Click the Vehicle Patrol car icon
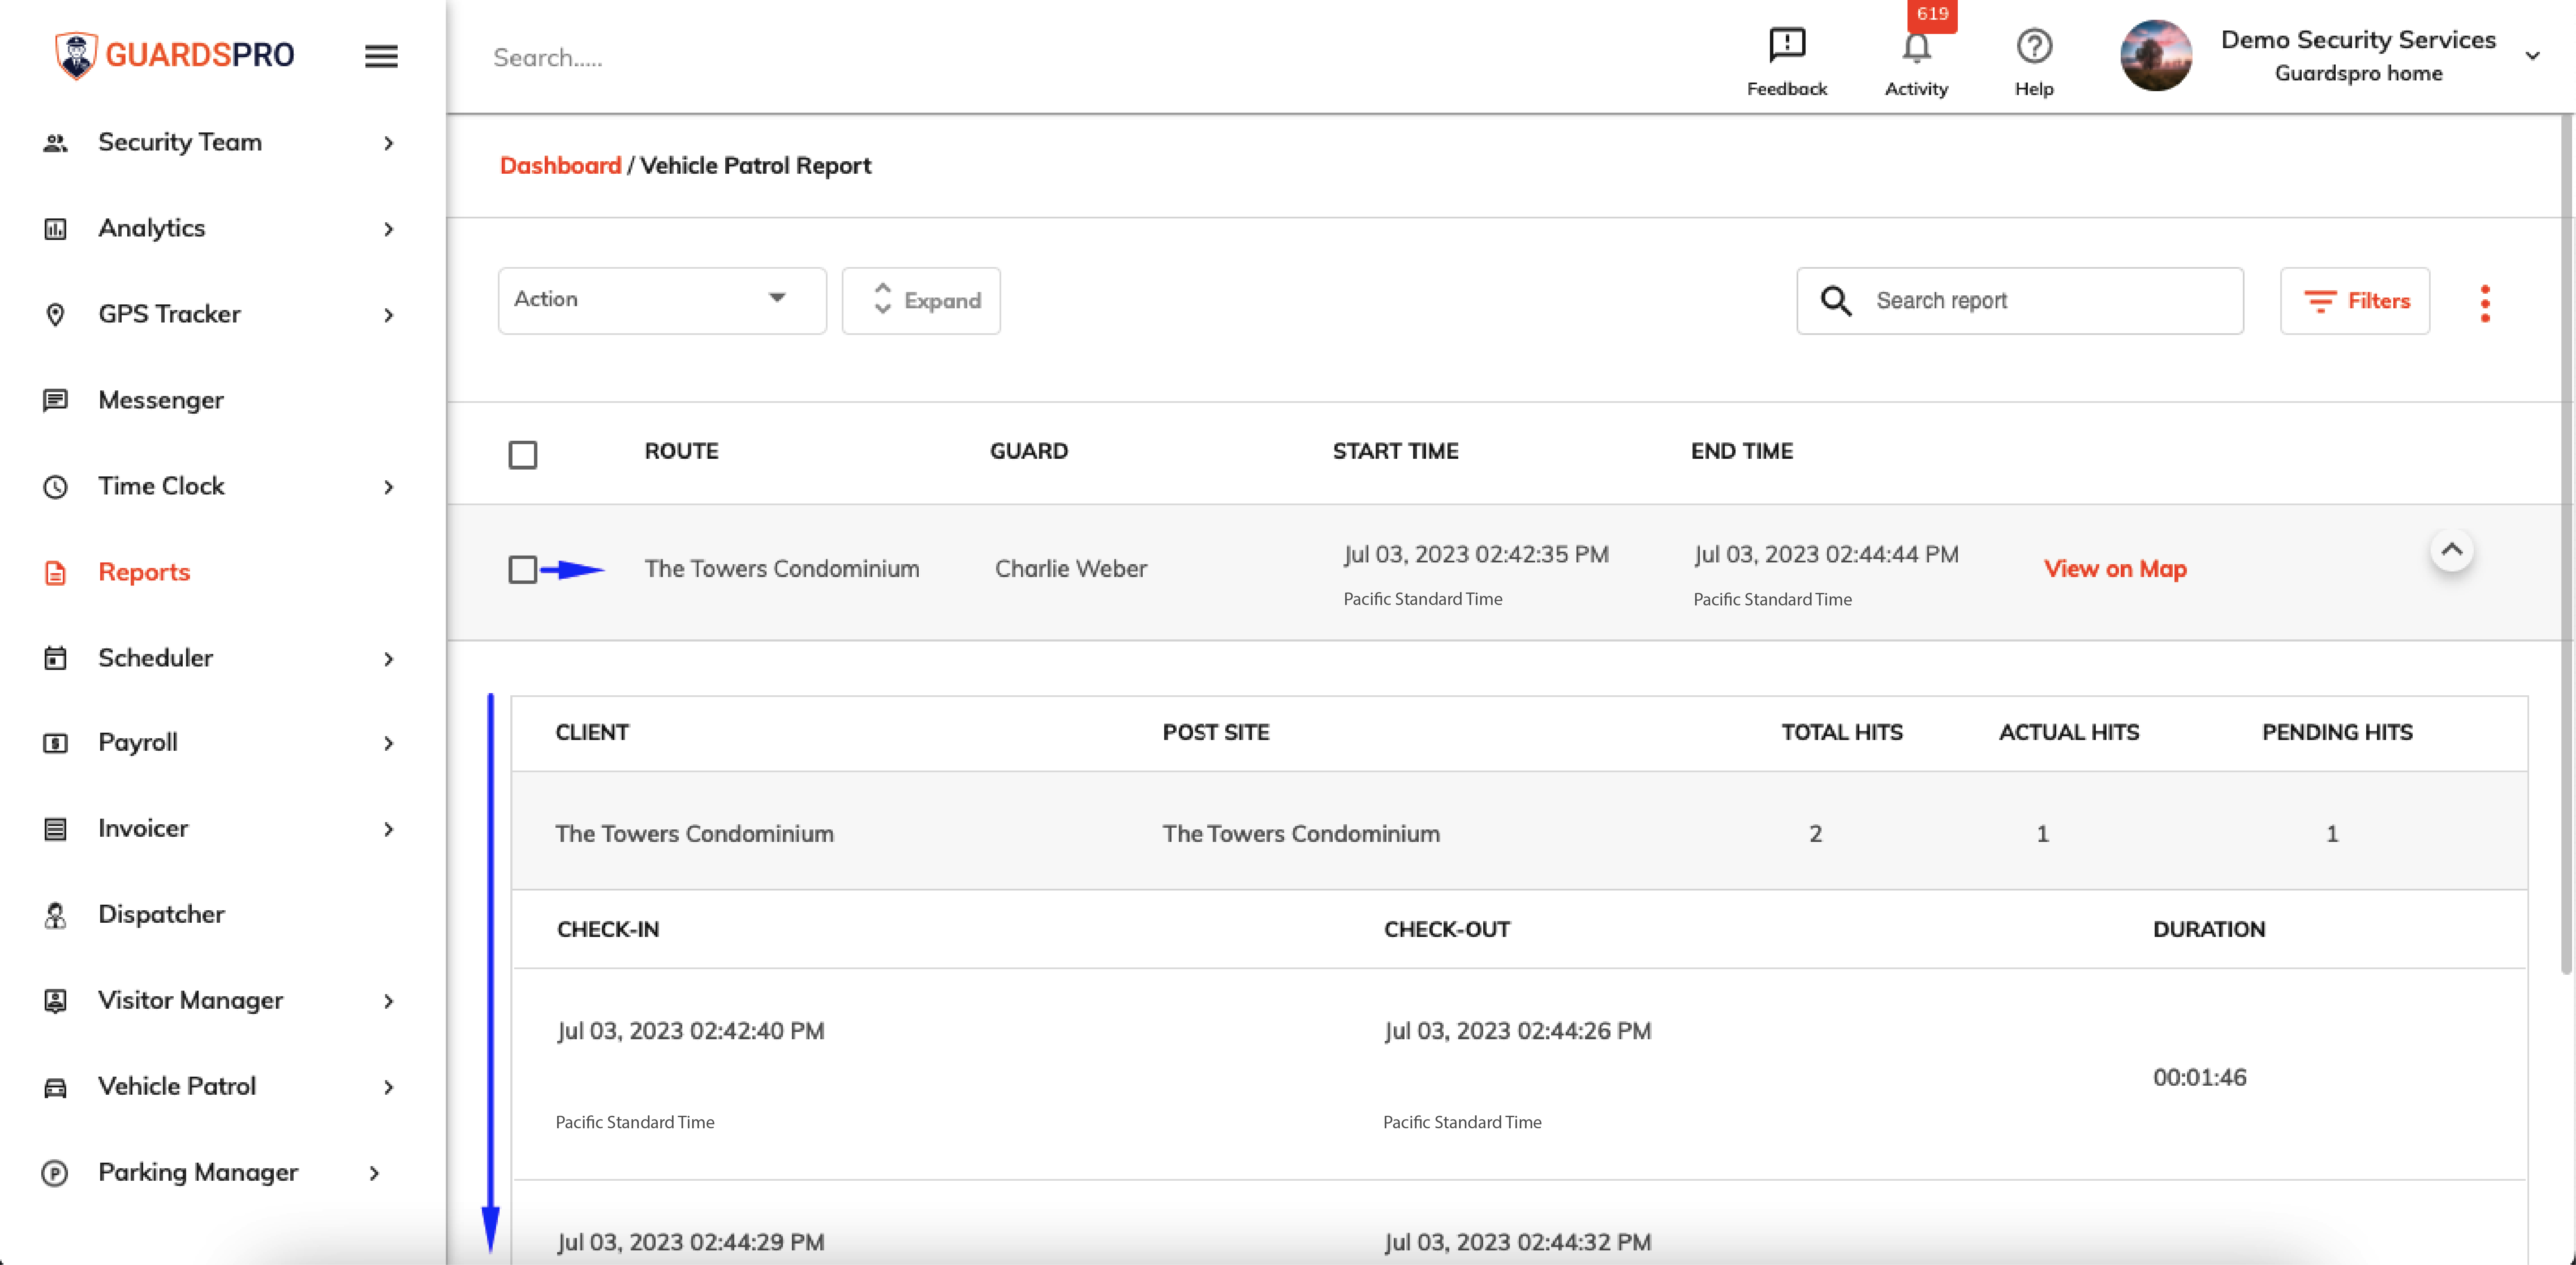 [x=56, y=1087]
